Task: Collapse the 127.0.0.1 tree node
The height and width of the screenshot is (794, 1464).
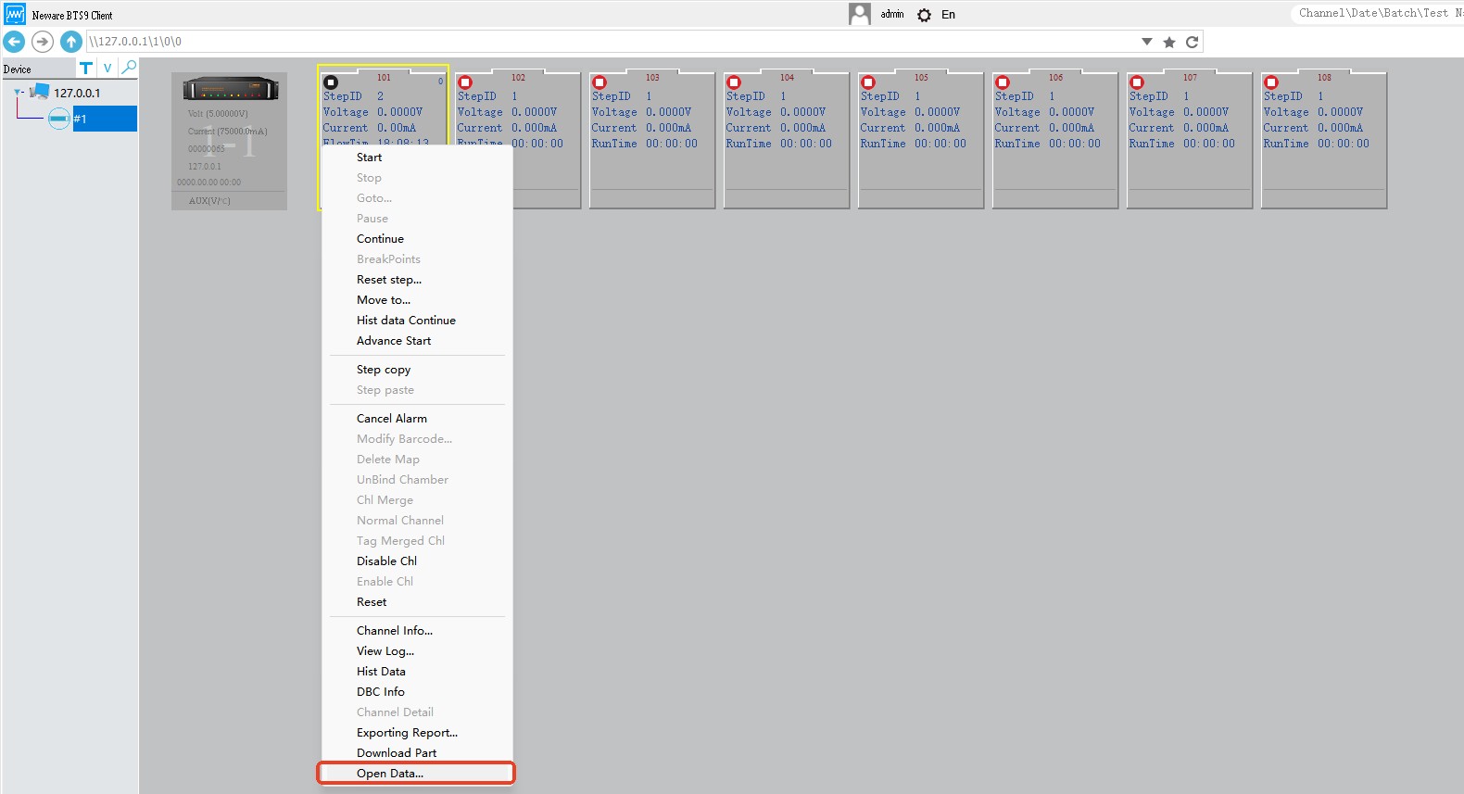Action: [x=19, y=93]
